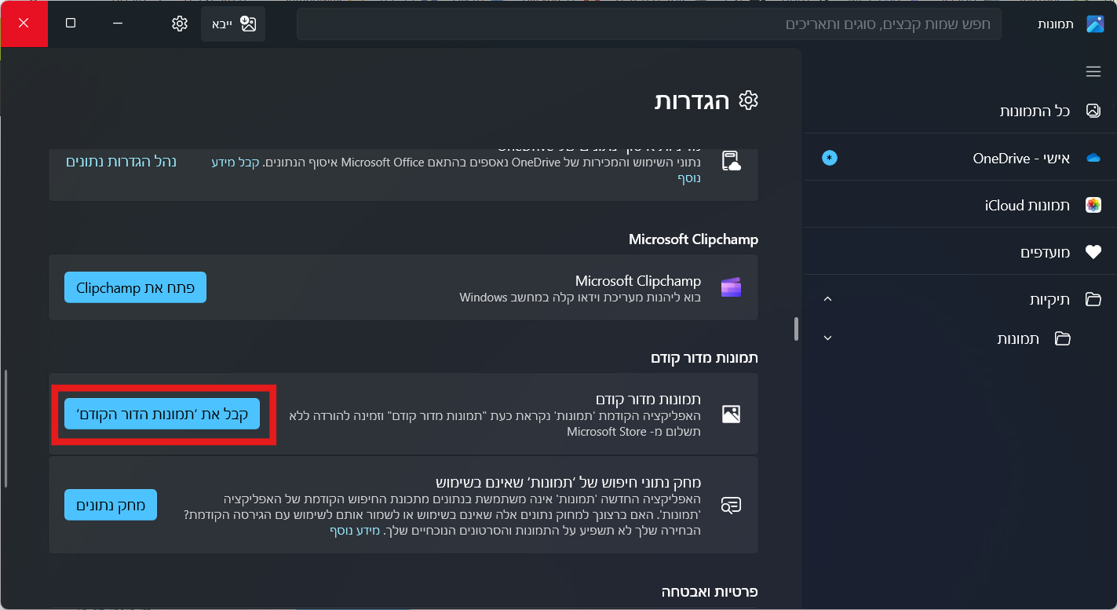
Task: Open the hamburger navigation menu
Action: coord(1093,71)
